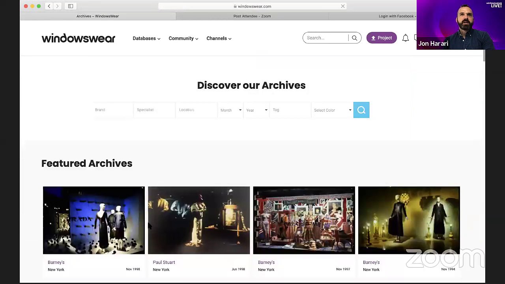Click the Specialist filter field
Screen dimensions: 505x284
click(154, 110)
